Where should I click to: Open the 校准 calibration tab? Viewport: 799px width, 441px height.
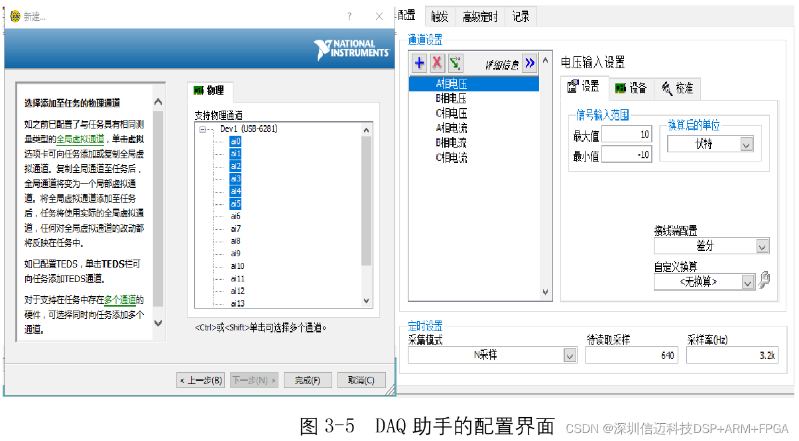677,88
